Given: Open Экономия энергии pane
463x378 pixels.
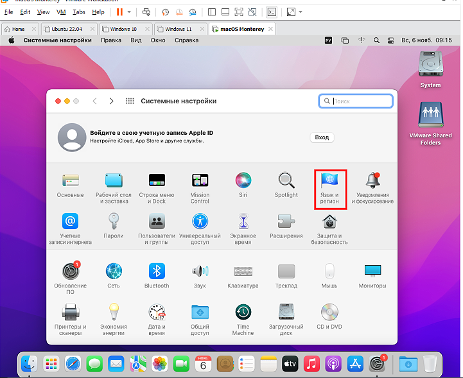Looking at the screenshot, I should pyautogui.click(x=114, y=320).
